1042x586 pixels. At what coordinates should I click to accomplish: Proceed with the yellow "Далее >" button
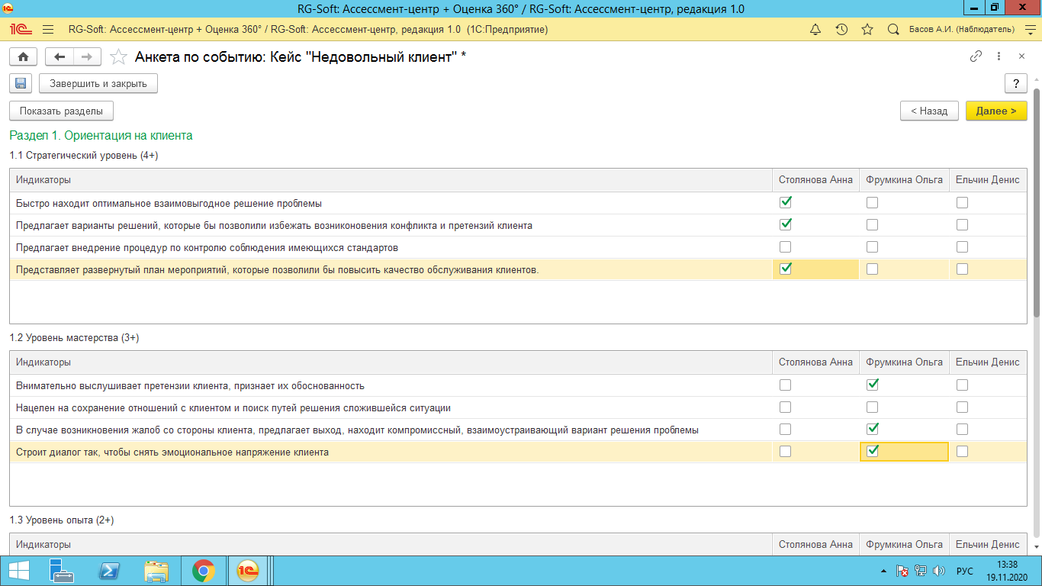[996, 111]
